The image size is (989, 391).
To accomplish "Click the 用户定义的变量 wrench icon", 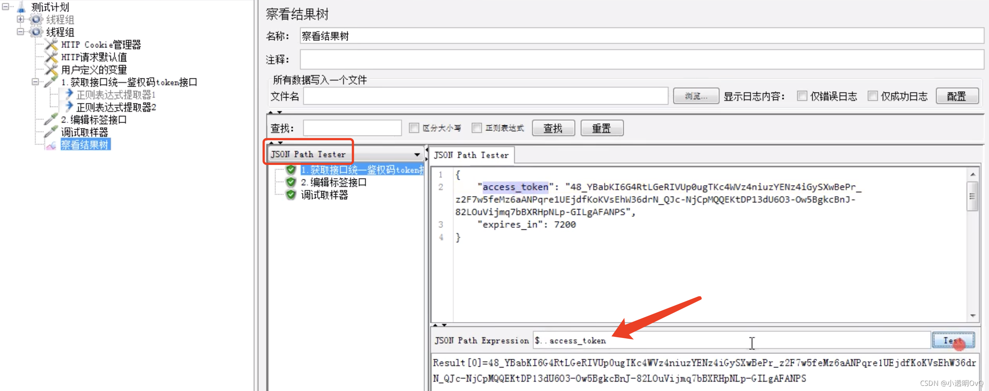I will coord(51,70).
